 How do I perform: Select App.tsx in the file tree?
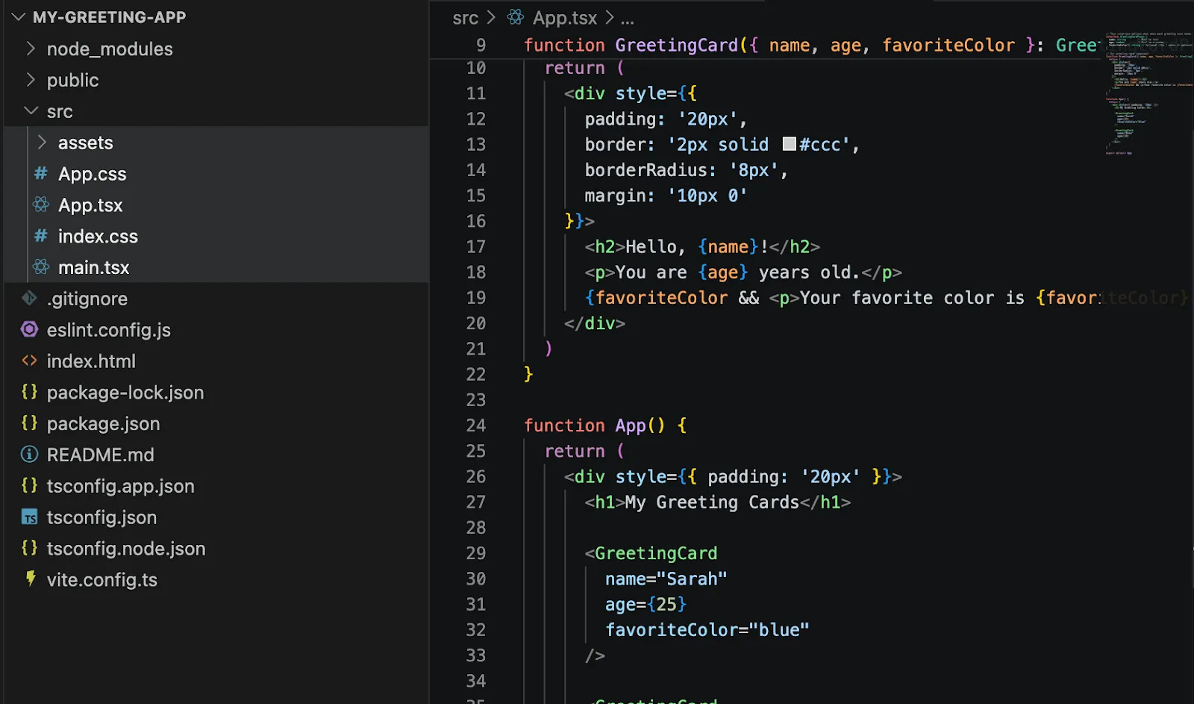click(x=90, y=205)
